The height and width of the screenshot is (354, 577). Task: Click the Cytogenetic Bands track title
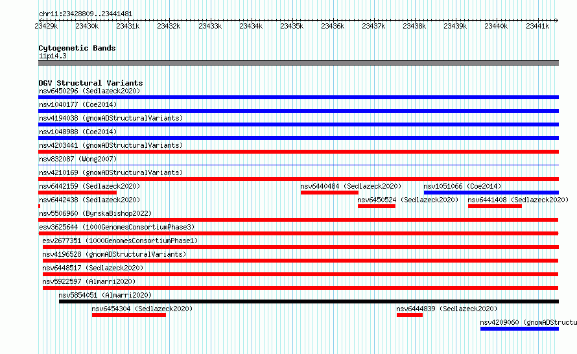[77, 48]
